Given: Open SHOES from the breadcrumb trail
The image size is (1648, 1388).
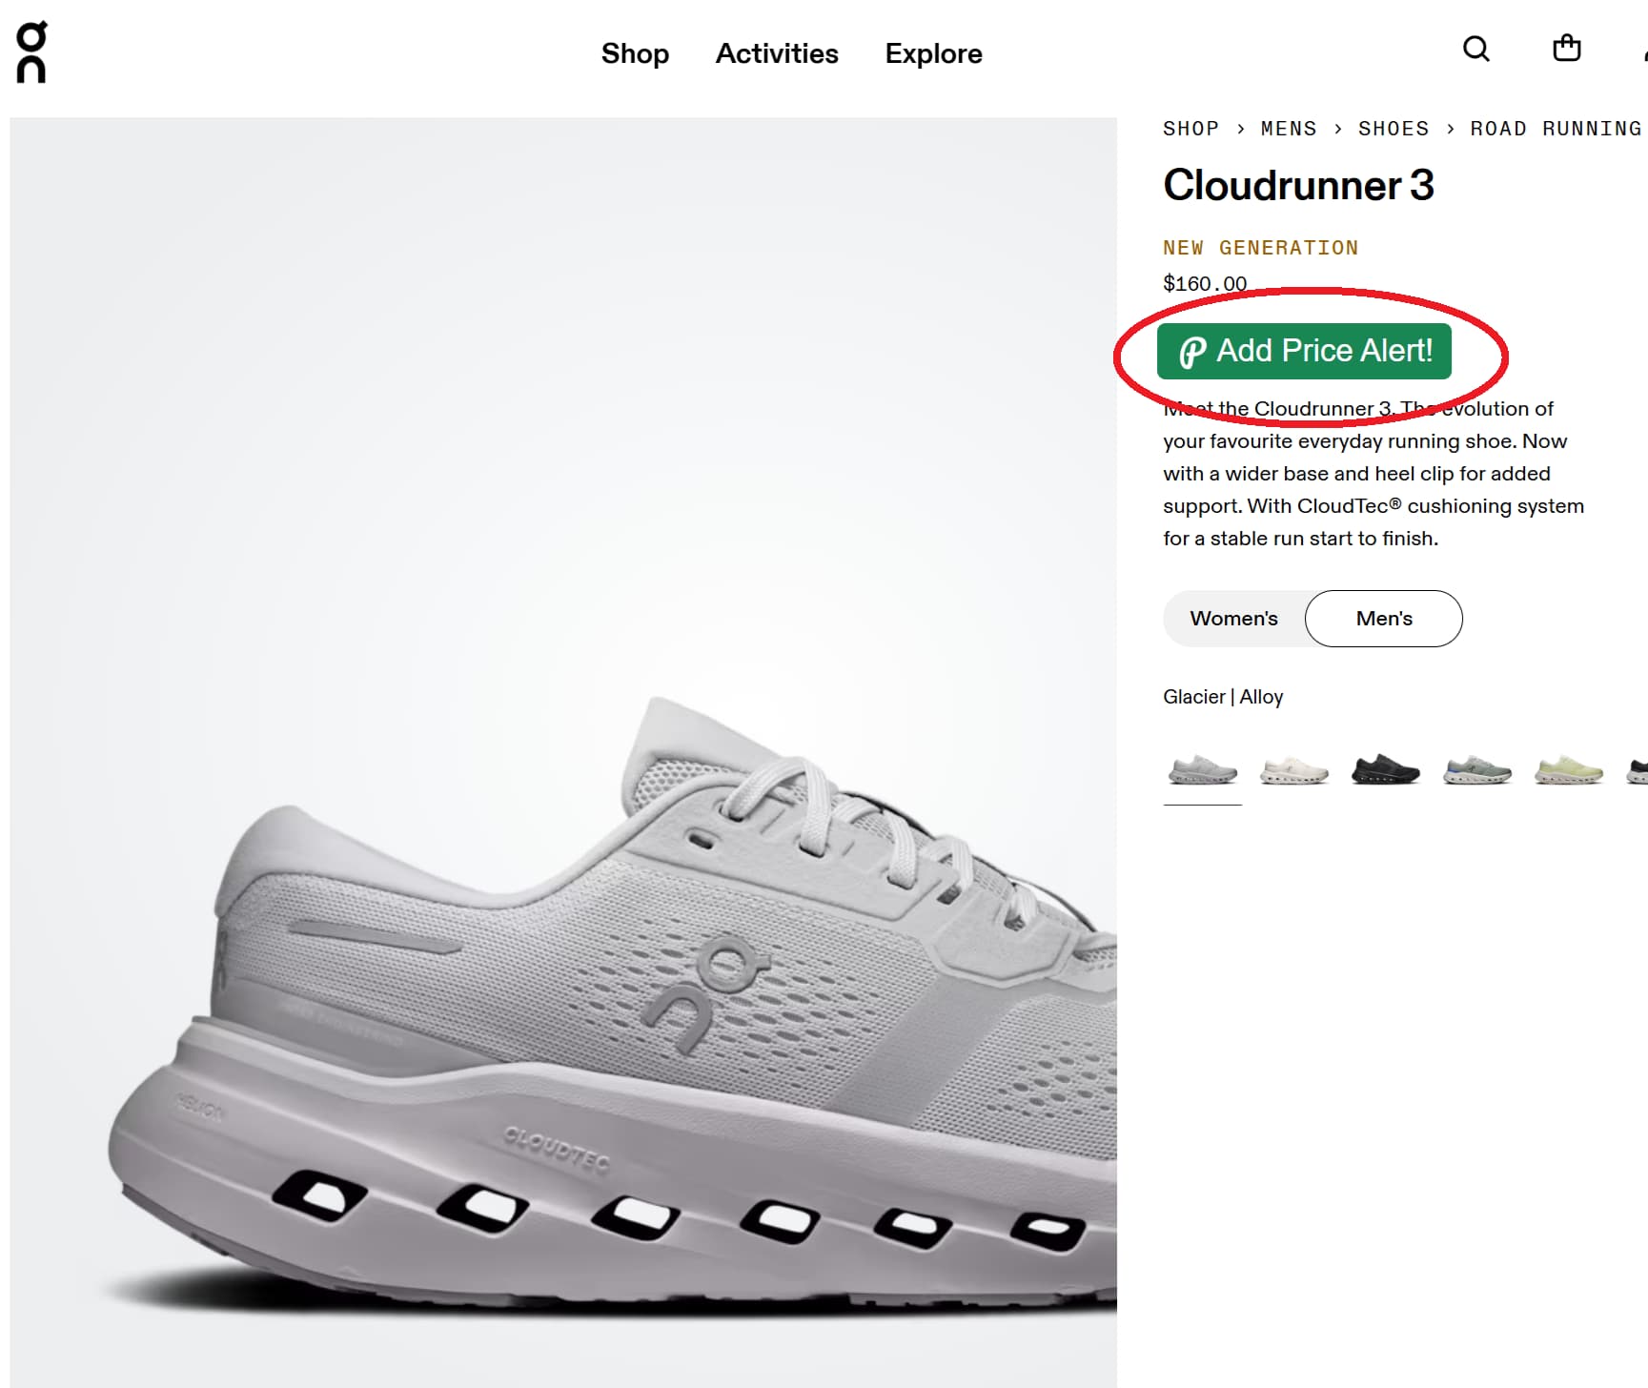Looking at the screenshot, I should pyautogui.click(x=1394, y=128).
